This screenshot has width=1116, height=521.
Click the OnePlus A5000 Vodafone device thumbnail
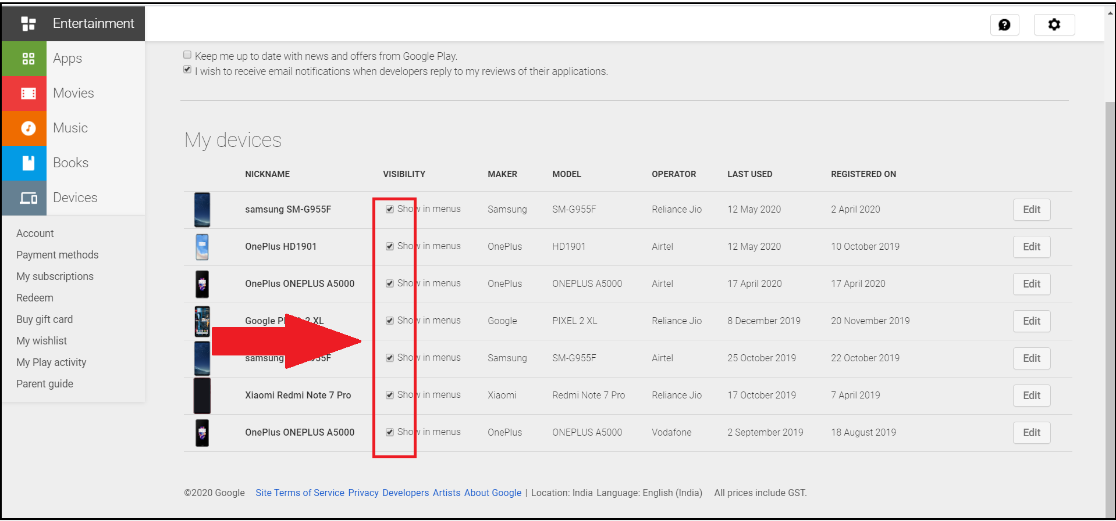(202, 433)
